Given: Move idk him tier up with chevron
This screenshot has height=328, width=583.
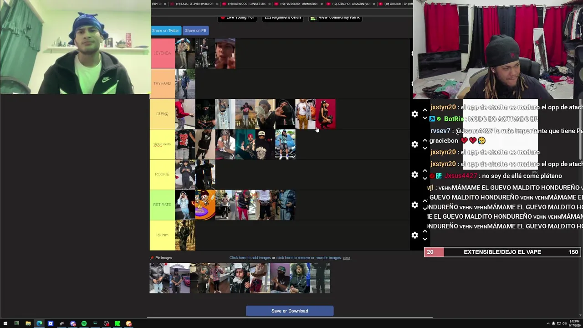Looking at the screenshot, I should click(x=424, y=231).
